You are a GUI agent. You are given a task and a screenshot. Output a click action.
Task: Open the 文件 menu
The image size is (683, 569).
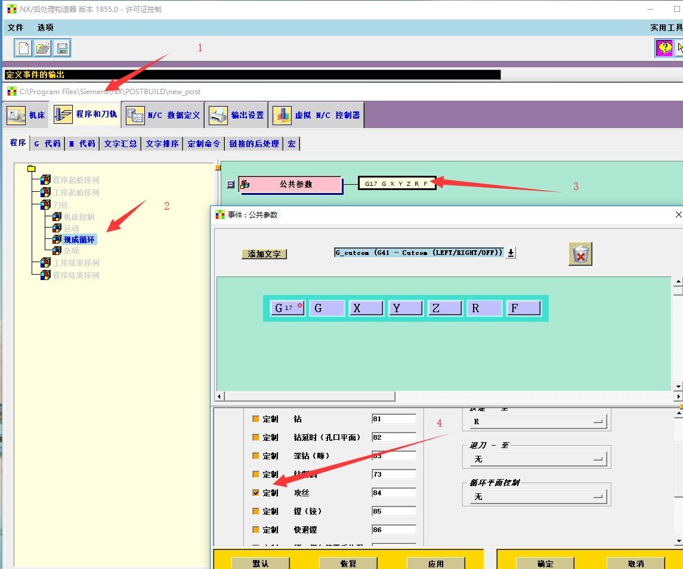pyautogui.click(x=16, y=27)
